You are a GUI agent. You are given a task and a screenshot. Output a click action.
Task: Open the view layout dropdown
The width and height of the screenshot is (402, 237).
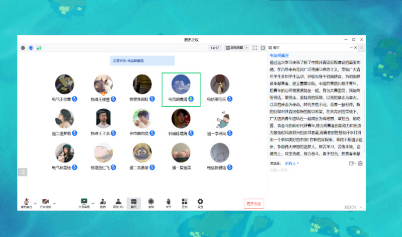tap(237, 48)
